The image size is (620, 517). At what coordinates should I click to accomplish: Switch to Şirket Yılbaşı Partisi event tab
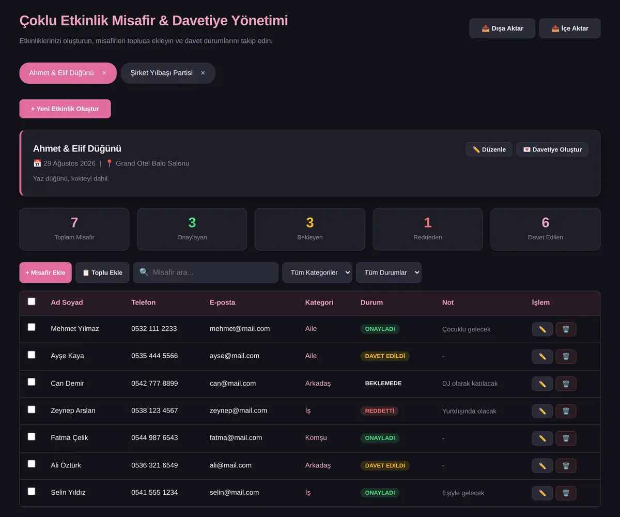[x=162, y=73]
